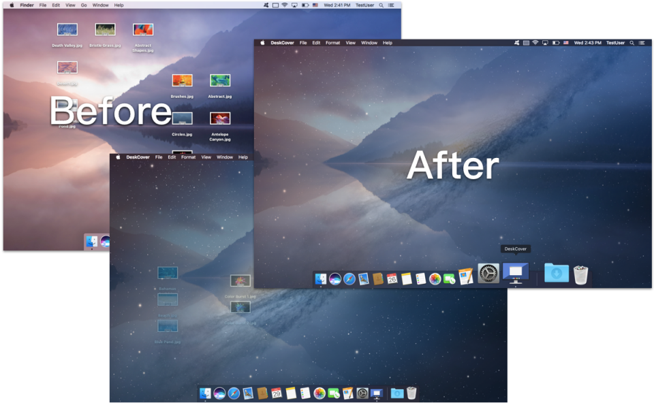Open the TestUser fast user switching menu

[x=616, y=42]
